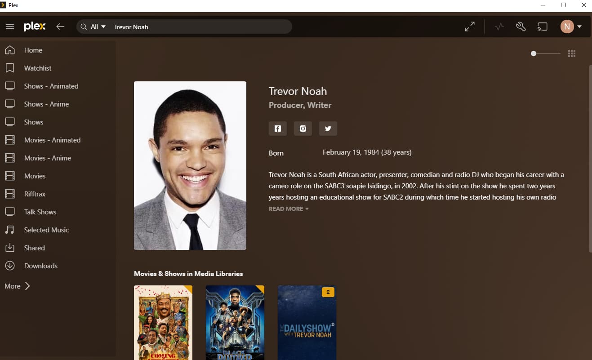Click the Movies - Anime film icon

tap(10, 158)
